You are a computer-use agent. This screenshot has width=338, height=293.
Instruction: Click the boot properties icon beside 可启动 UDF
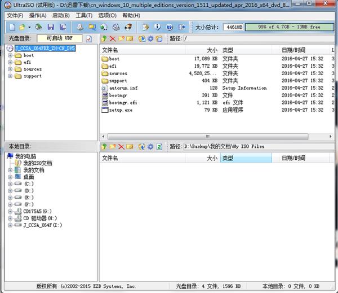(89, 38)
